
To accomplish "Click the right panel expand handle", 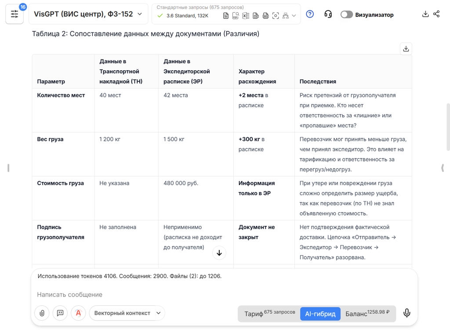I will pyautogui.click(x=443, y=168).
